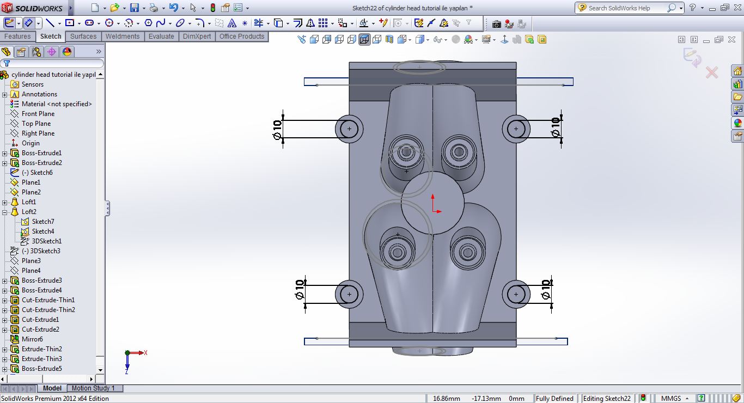744x403 pixels.
Task: Expand the Loft1 feature in the tree
Action: tap(5, 201)
